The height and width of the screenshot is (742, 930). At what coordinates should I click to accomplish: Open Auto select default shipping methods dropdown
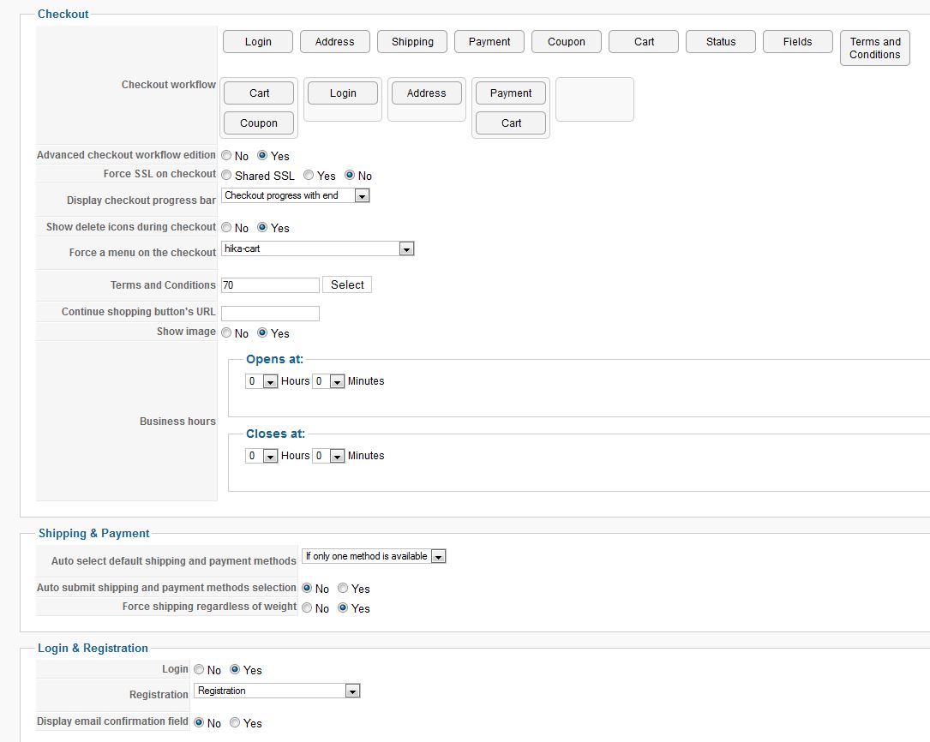pyautogui.click(x=374, y=557)
